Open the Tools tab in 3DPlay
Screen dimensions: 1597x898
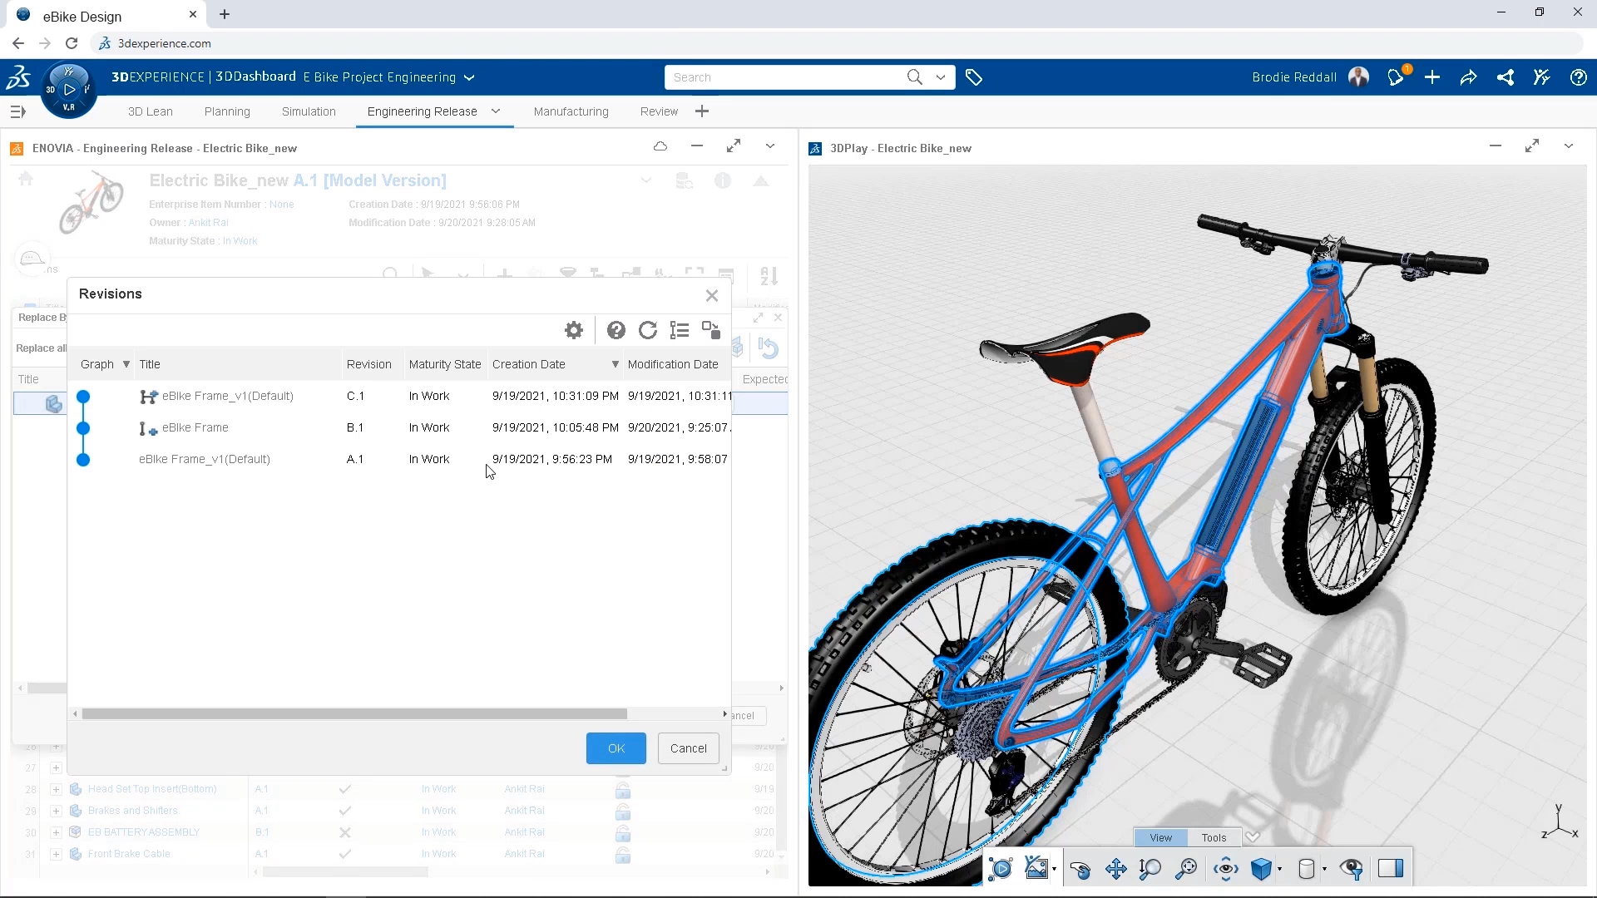pyautogui.click(x=1213, y=837)
